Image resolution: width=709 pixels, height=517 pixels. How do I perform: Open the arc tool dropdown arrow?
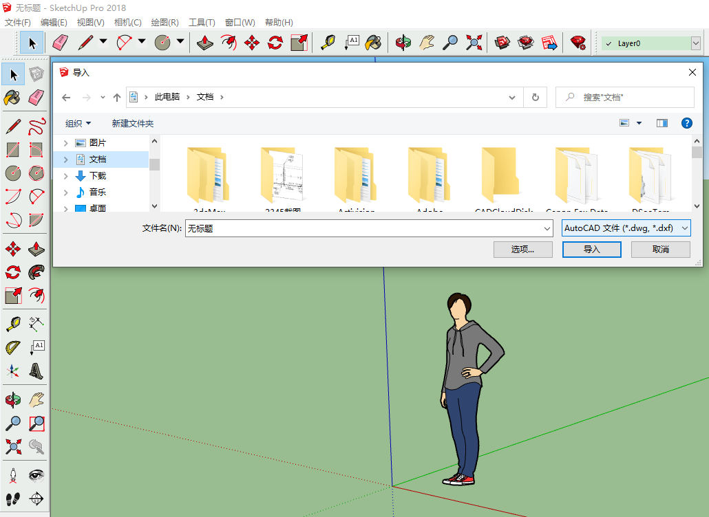click(142, 41)
